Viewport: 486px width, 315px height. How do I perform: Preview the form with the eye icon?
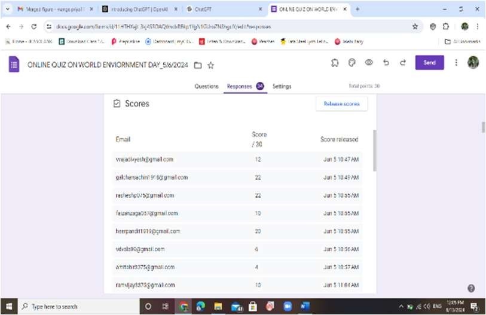369,63
